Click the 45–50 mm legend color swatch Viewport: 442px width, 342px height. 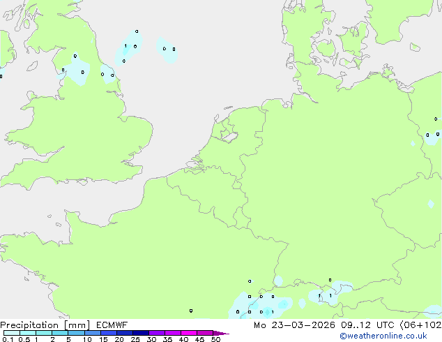[205, 333]
